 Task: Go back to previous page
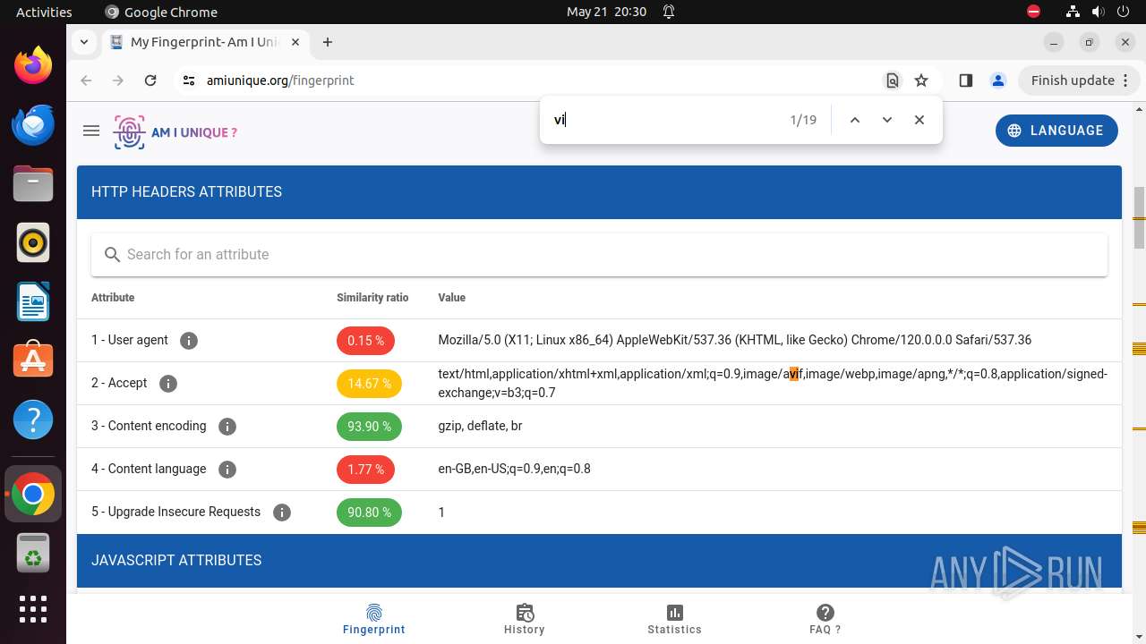[x=86, y=80]
